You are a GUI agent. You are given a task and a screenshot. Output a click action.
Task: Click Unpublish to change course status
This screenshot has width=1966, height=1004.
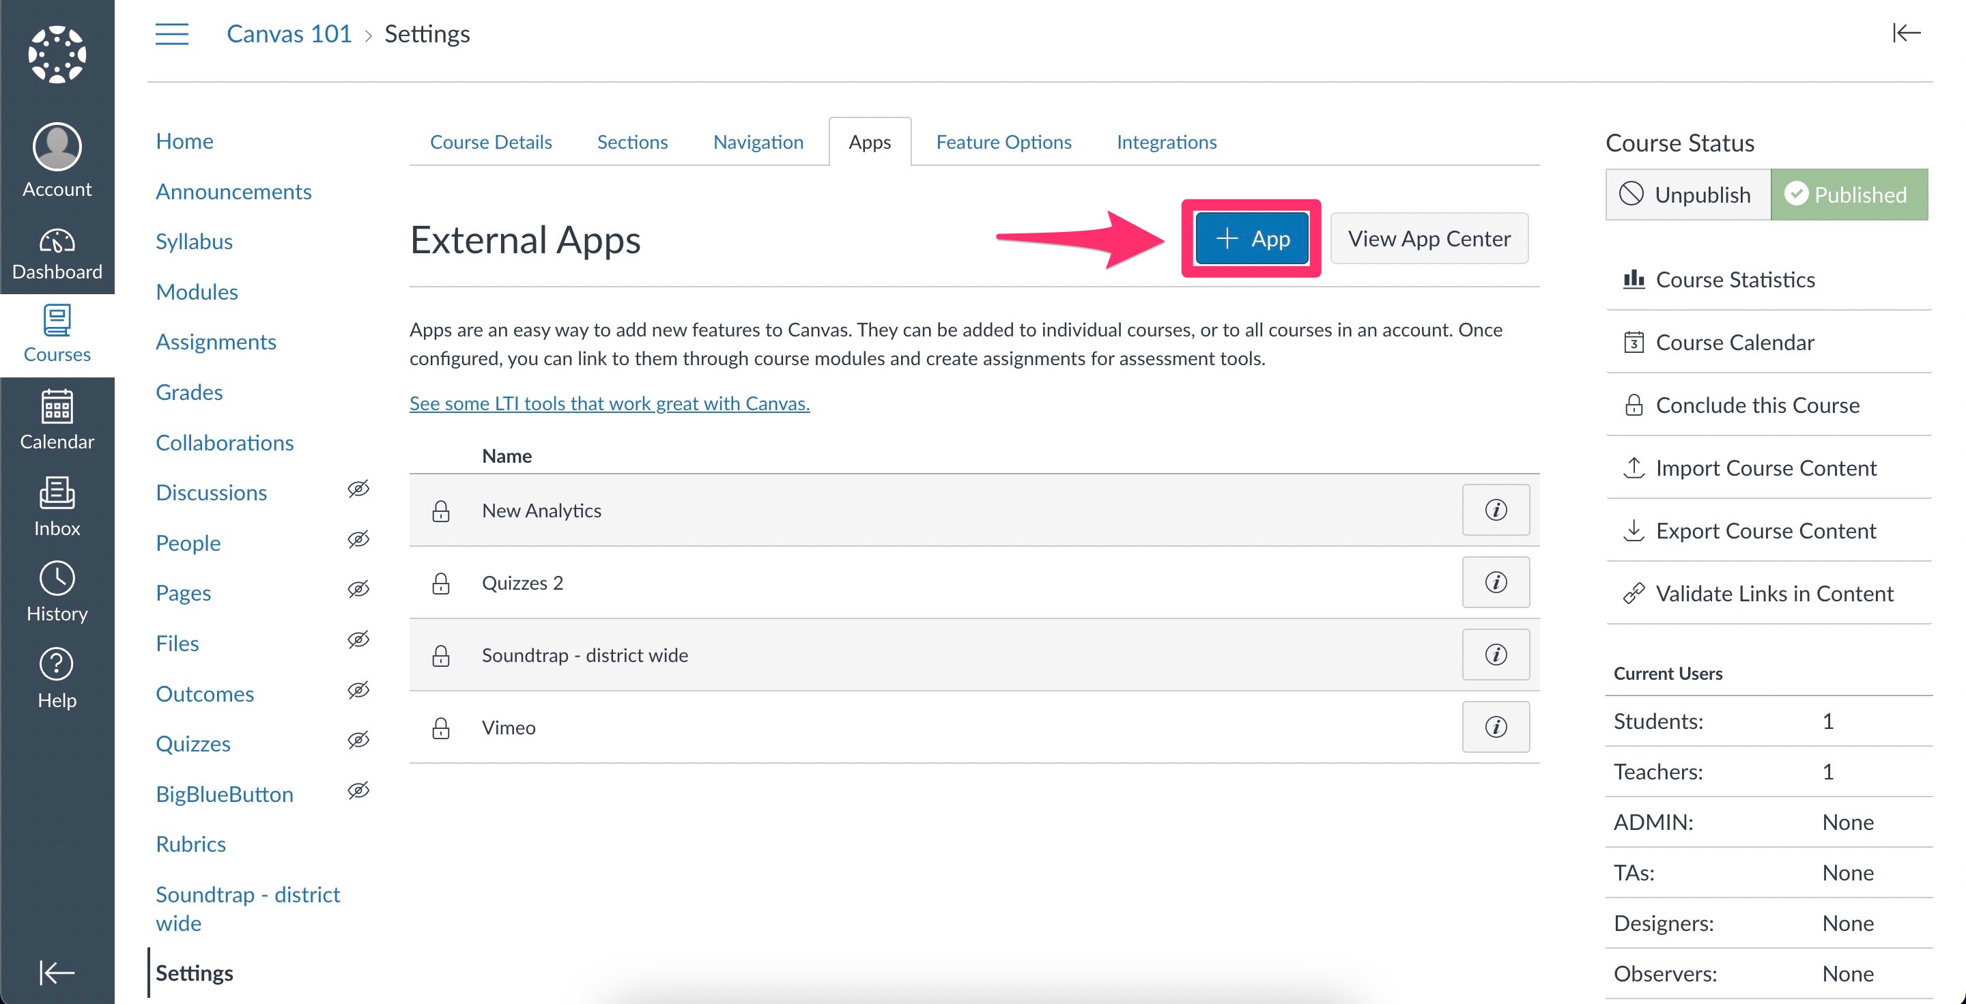[1687, 195]
